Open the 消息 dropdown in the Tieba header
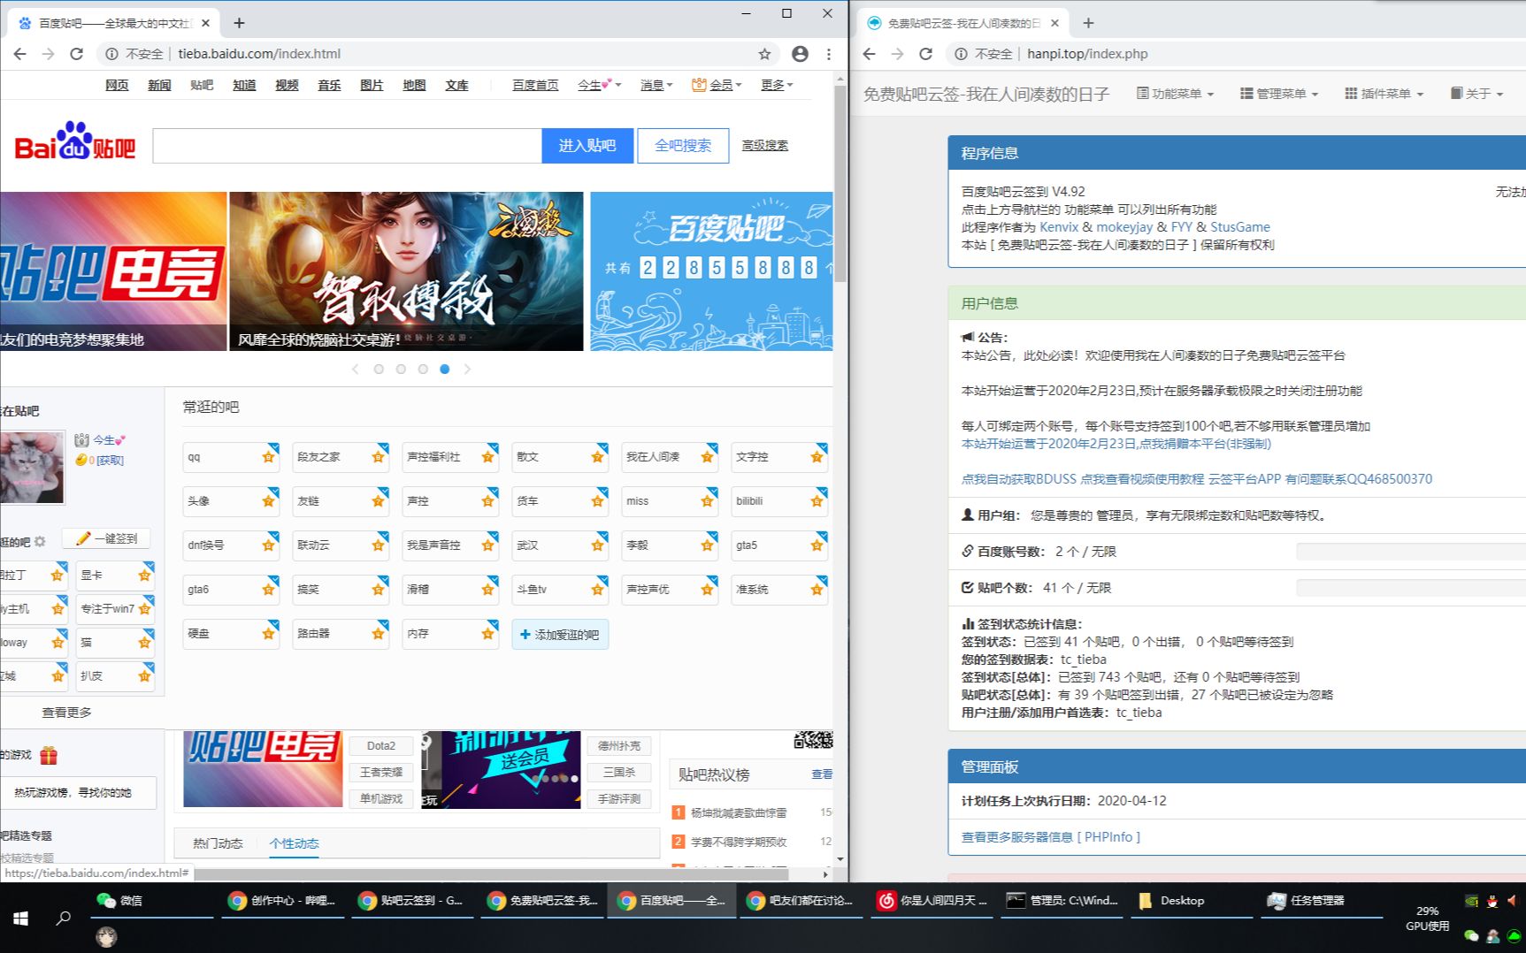 pyautogui.click(x=656, y=85)
